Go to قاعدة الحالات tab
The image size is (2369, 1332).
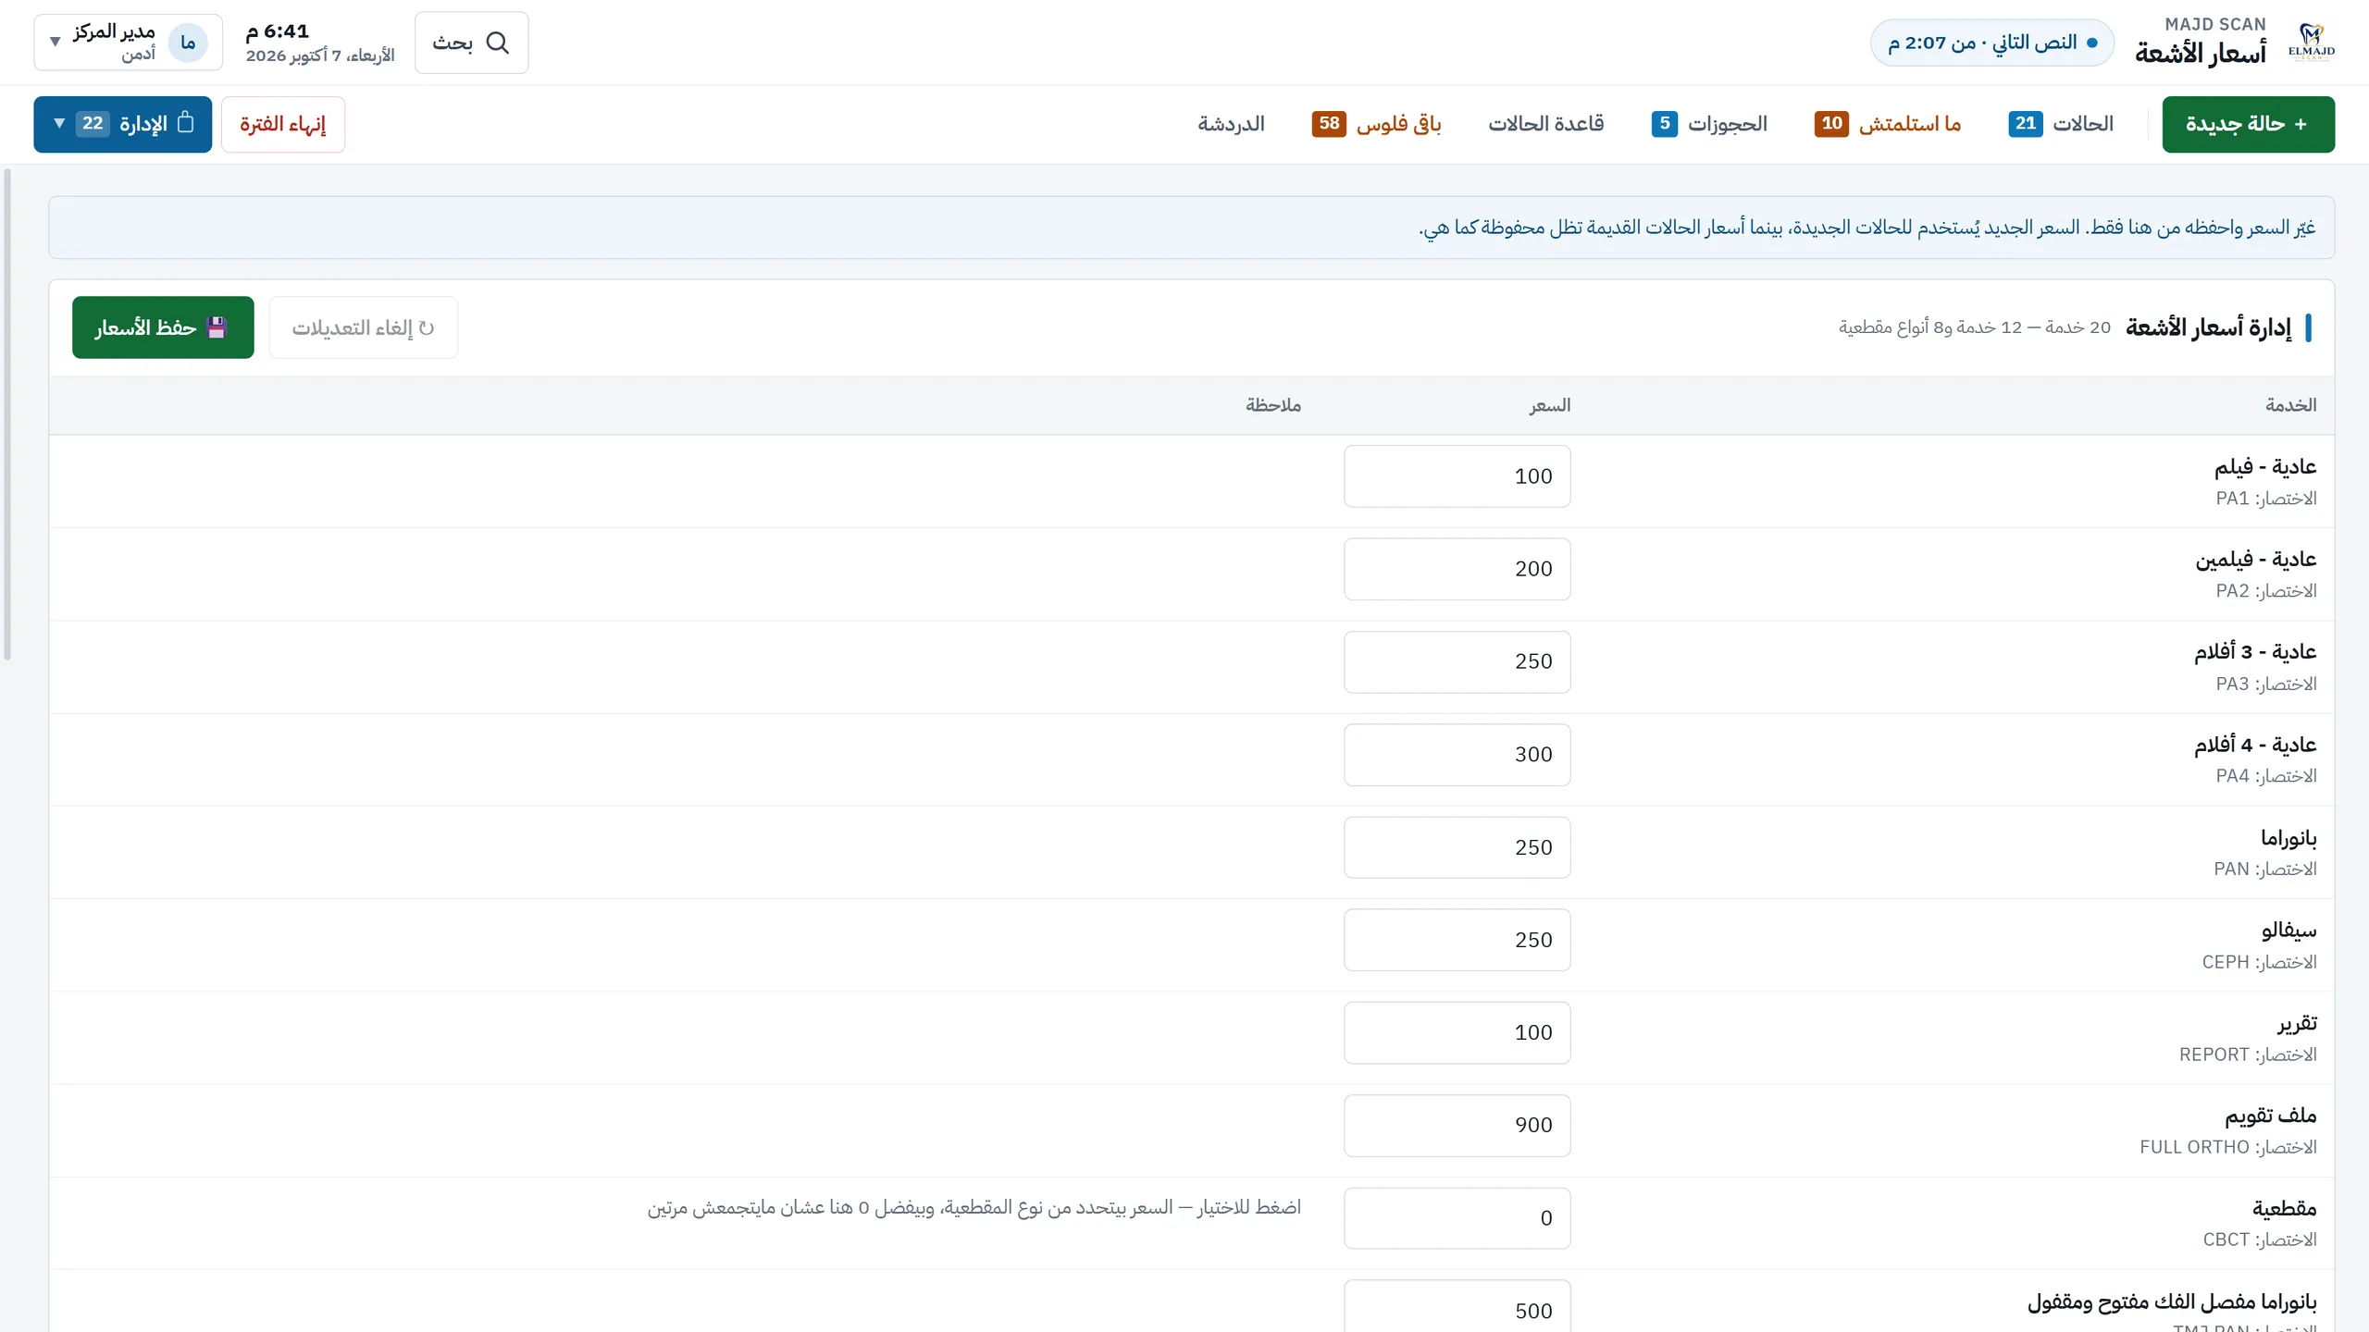(1545, 123)
